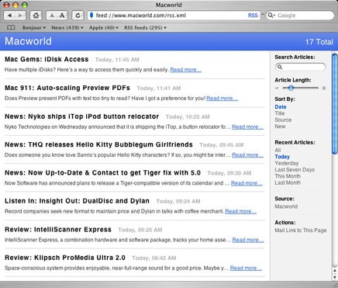Screen dimensions: 338x288
Task: Open THQ releases Hello Kitty Bubblegum Girlfriends
Action: (98, 144)
